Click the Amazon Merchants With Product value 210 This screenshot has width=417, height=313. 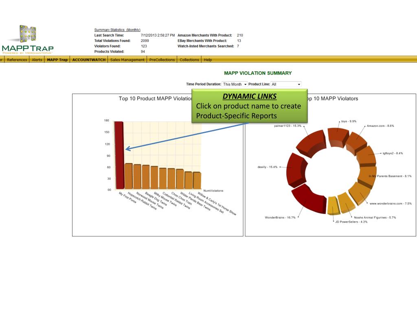pyautogui.click(x=240, y=35)
